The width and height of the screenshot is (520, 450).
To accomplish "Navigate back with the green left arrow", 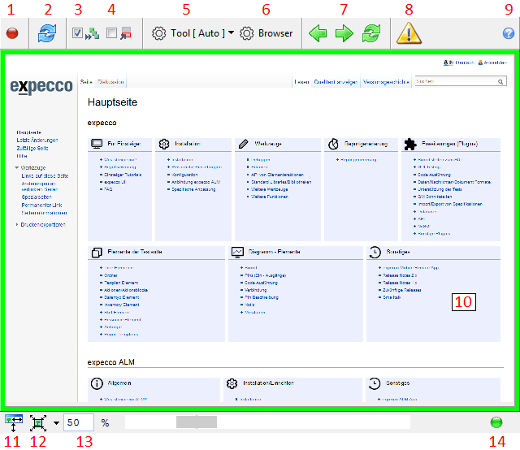I will coord(318,34).
